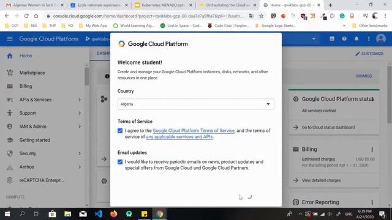
Task: Switch to Algerian Women in Tech tab
Action: point(35,5)
